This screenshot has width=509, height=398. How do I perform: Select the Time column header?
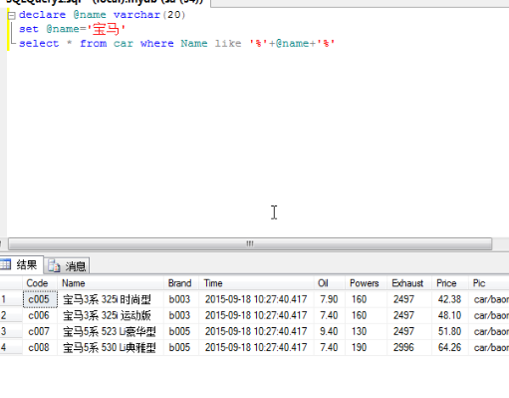click(256, 283)
